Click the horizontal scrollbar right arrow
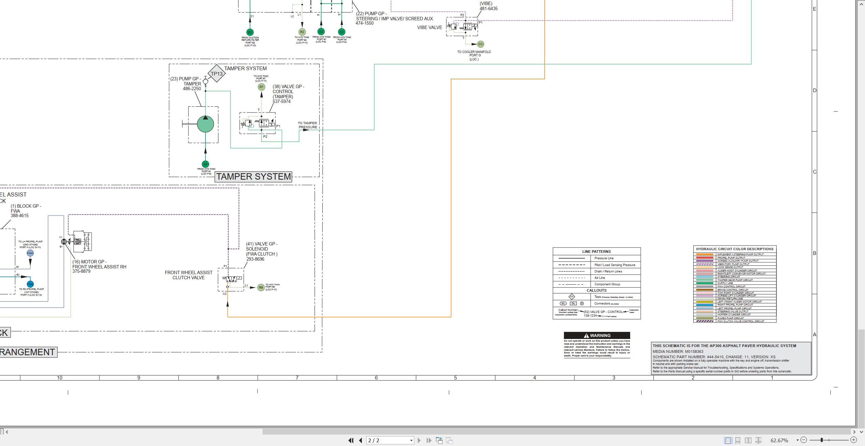Screen dimensions: 865x446 click(854, 431)
